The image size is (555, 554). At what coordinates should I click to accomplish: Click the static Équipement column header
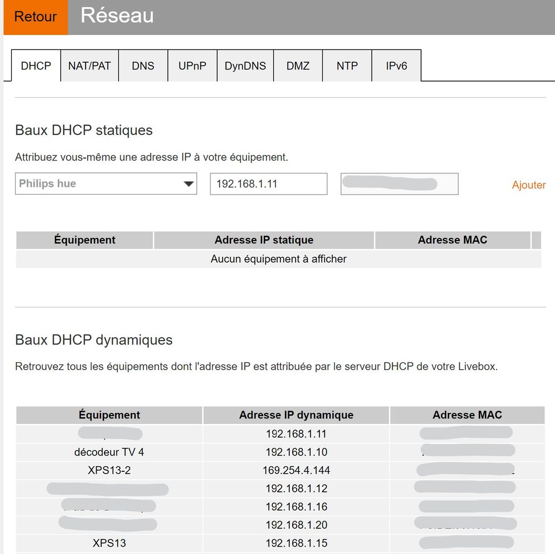tap(84, 240)
